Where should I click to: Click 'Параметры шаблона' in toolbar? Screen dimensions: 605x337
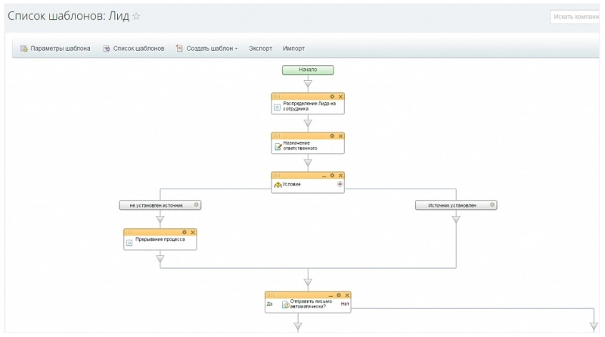(x=55, y=48)
